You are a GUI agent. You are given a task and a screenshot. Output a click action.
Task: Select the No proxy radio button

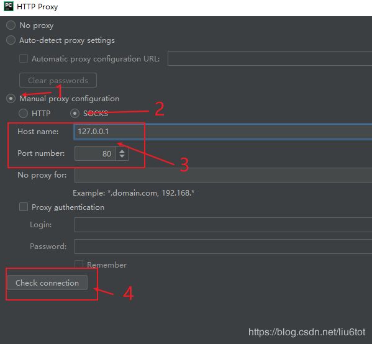click(11, 25)
